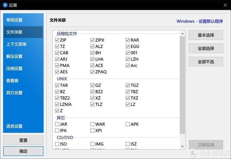Check the APK file type box
The height and width of the screenshot is (159, 231).
(x=128, y=124)
